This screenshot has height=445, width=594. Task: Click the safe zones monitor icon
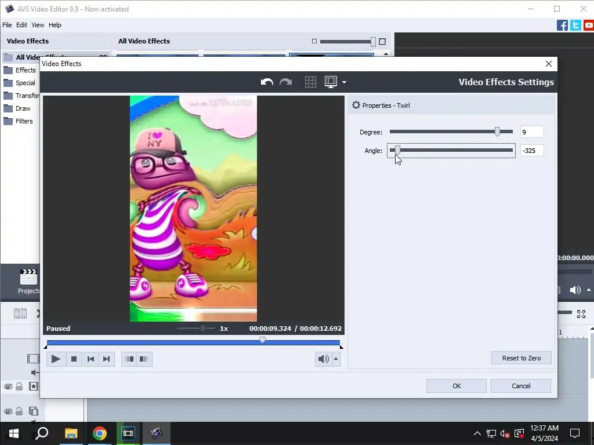coord(331,82)
